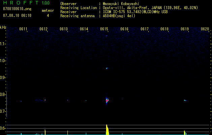Click the tall yellow intensity bar at 0615
The image size is (212, 135).
pyautogui.click(x=107, y=130)
